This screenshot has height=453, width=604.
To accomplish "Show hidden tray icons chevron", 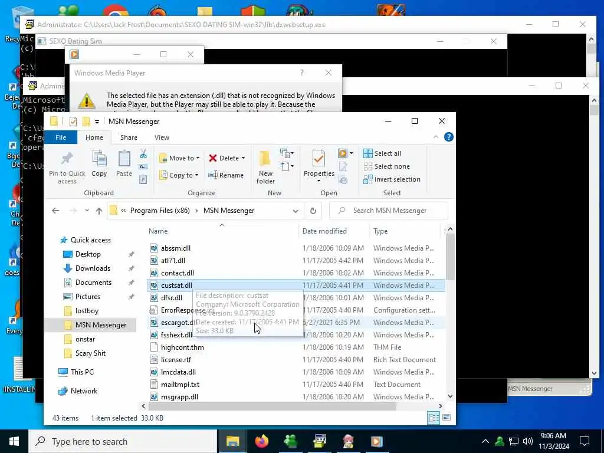I will [485, 441].
